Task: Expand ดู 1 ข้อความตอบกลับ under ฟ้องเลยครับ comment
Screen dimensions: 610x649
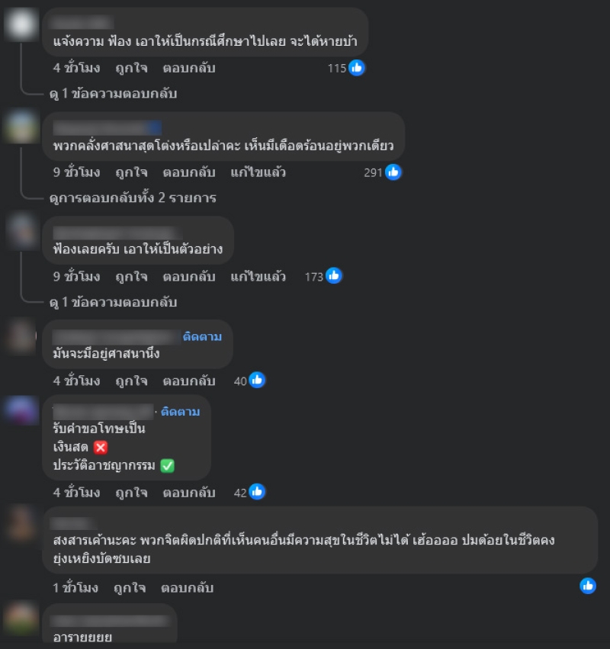Action: (x=113, y=302)
